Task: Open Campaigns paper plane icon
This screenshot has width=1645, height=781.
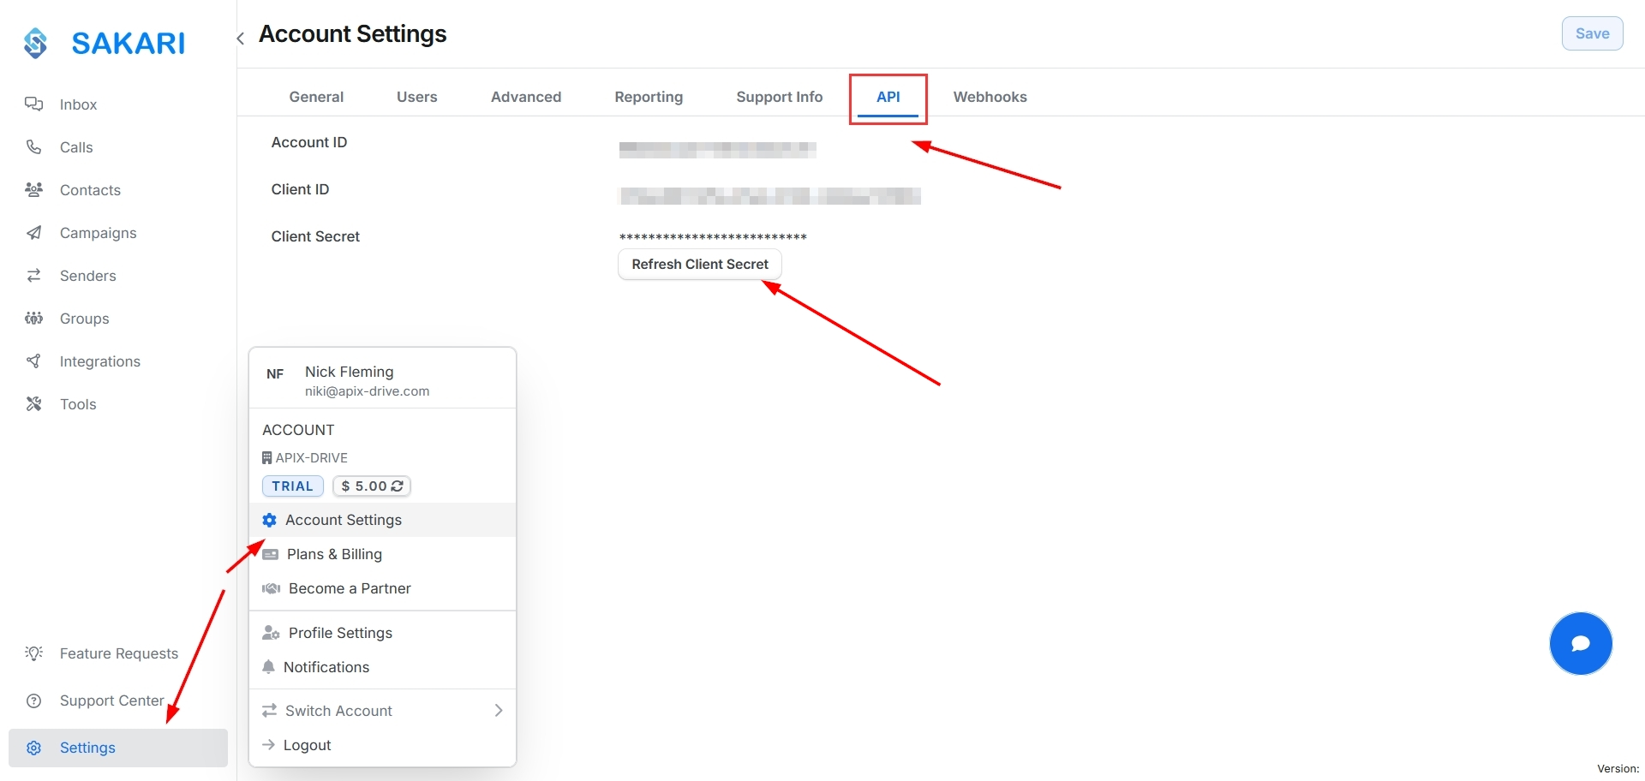Action: point(33,233)
